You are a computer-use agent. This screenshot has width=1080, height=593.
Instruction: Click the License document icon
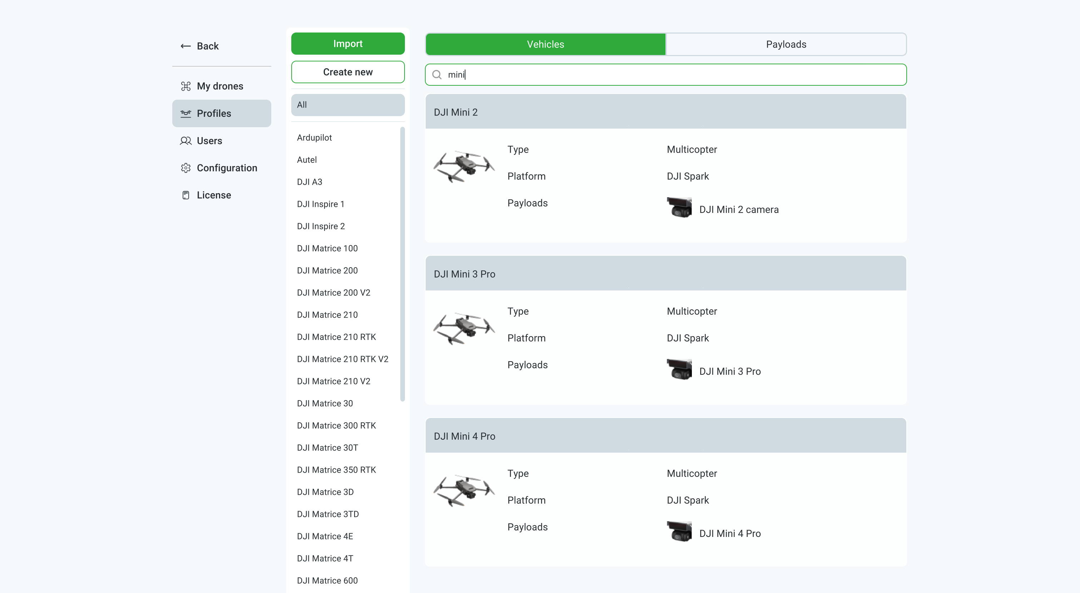tap(185, 195)
